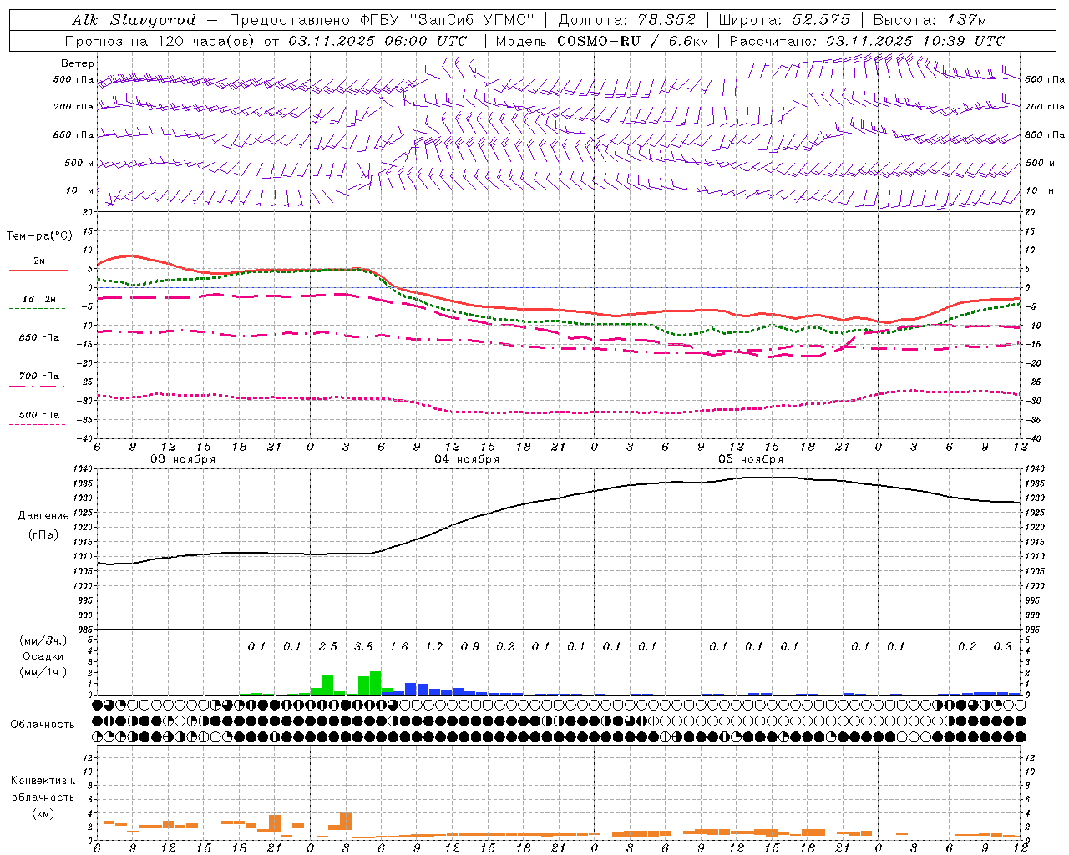Image resolution: width=1069 pixels, height=855 pixels.
Task: Click the Тем-ра(°C) axis title
Action: [x=40, y=236]
